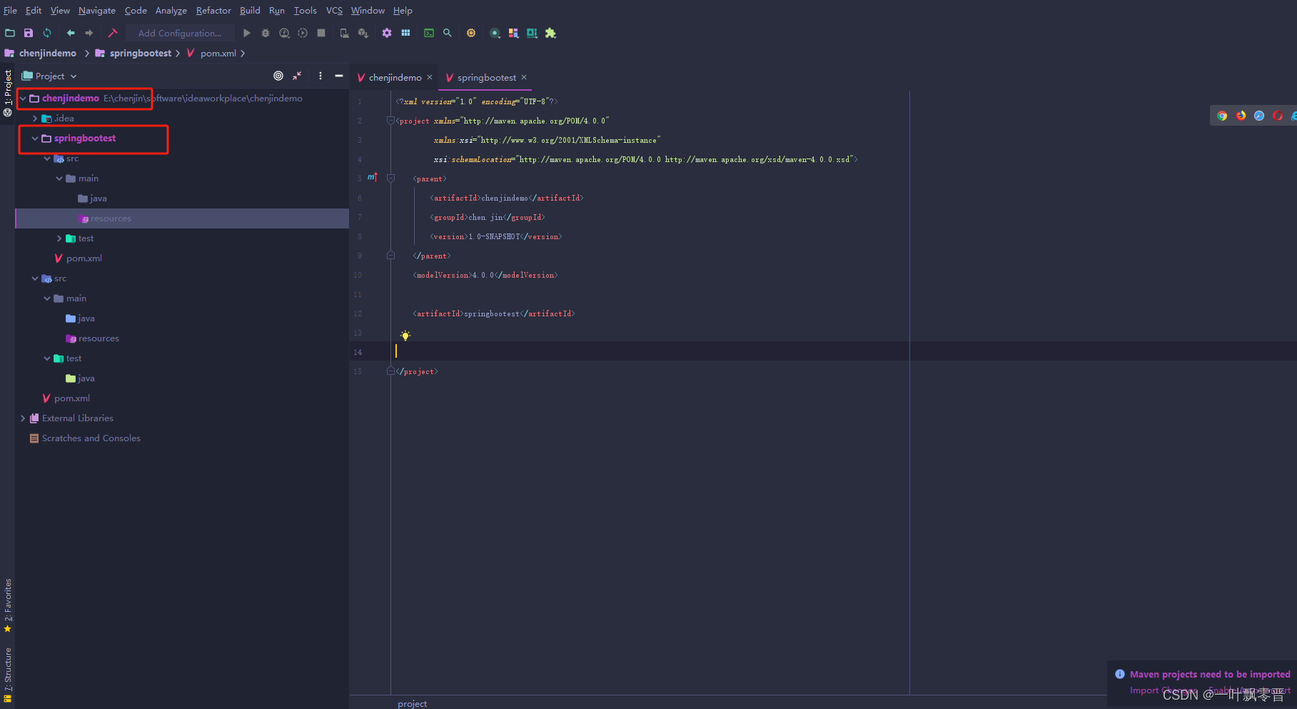
Task: Open the VCS menu
Action: click(334, 10)
